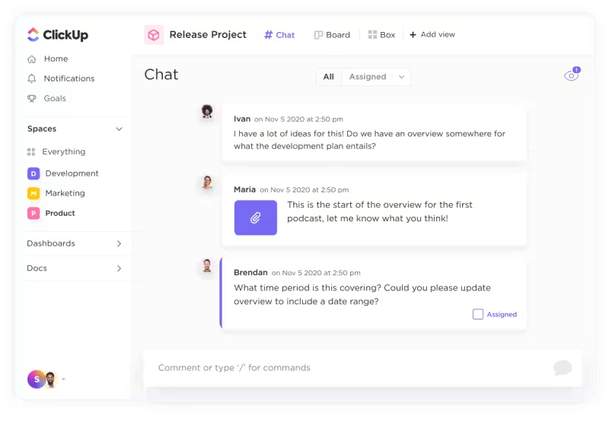
Task: Click the ClickUp logo
Action: (x=58, y=34)
